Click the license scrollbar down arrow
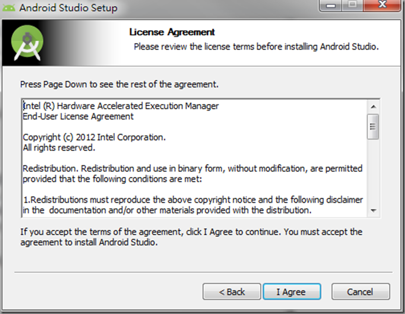This screenshot has height=314, width=405. point(373,211)
